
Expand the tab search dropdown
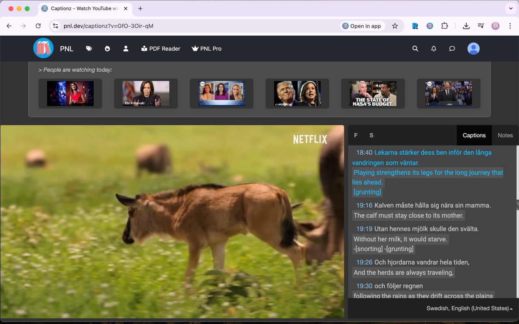click(x=510, y=9)
